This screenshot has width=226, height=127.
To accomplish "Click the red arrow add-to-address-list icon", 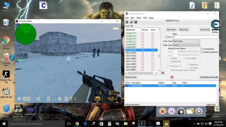I will click(163, 73).
